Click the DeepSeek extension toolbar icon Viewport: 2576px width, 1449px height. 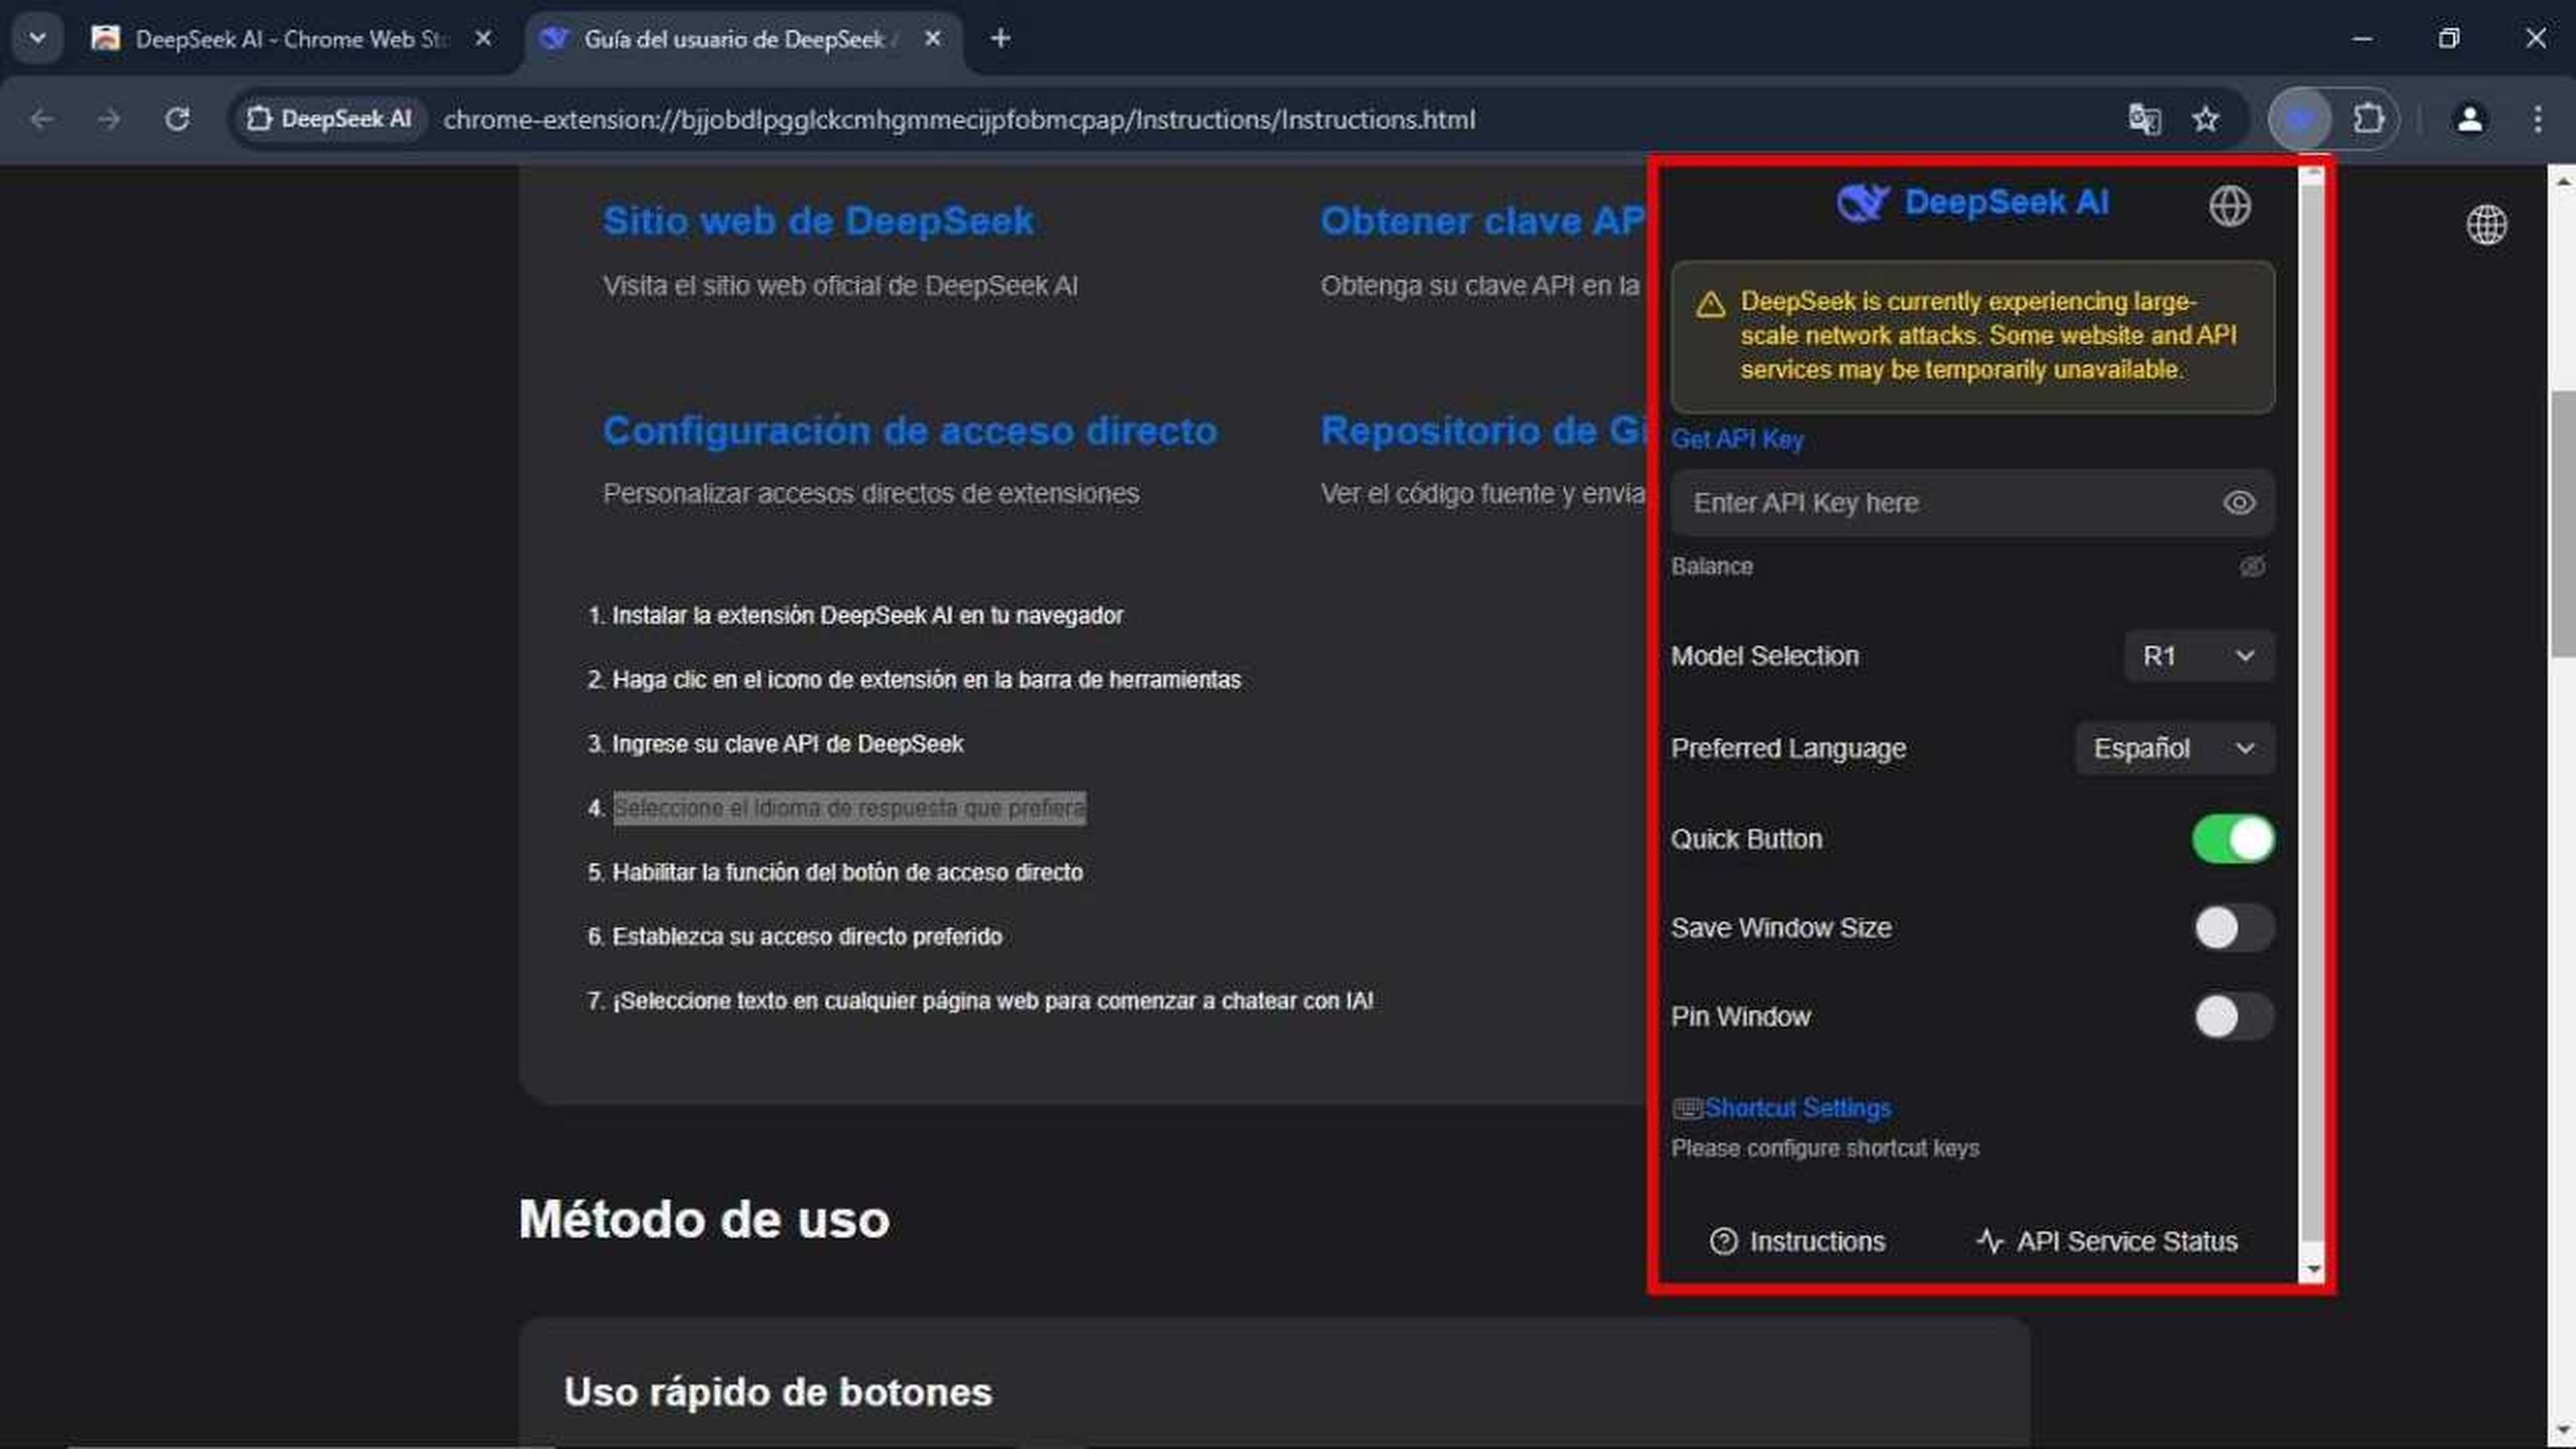pos(2300,120)
